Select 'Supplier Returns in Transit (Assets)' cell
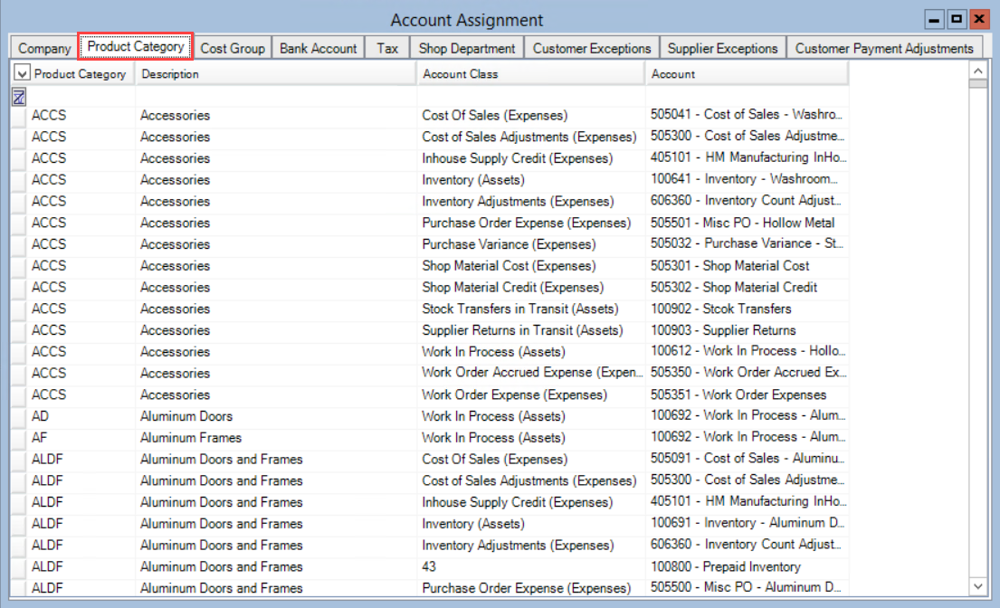This screenshot has width=1000, height=608. (530, 331)
